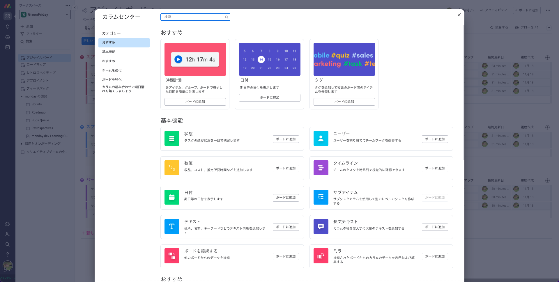The image size is (559, 282).
Task: Open the GreenFriday workspace dropdown
Action: point(45,15)
